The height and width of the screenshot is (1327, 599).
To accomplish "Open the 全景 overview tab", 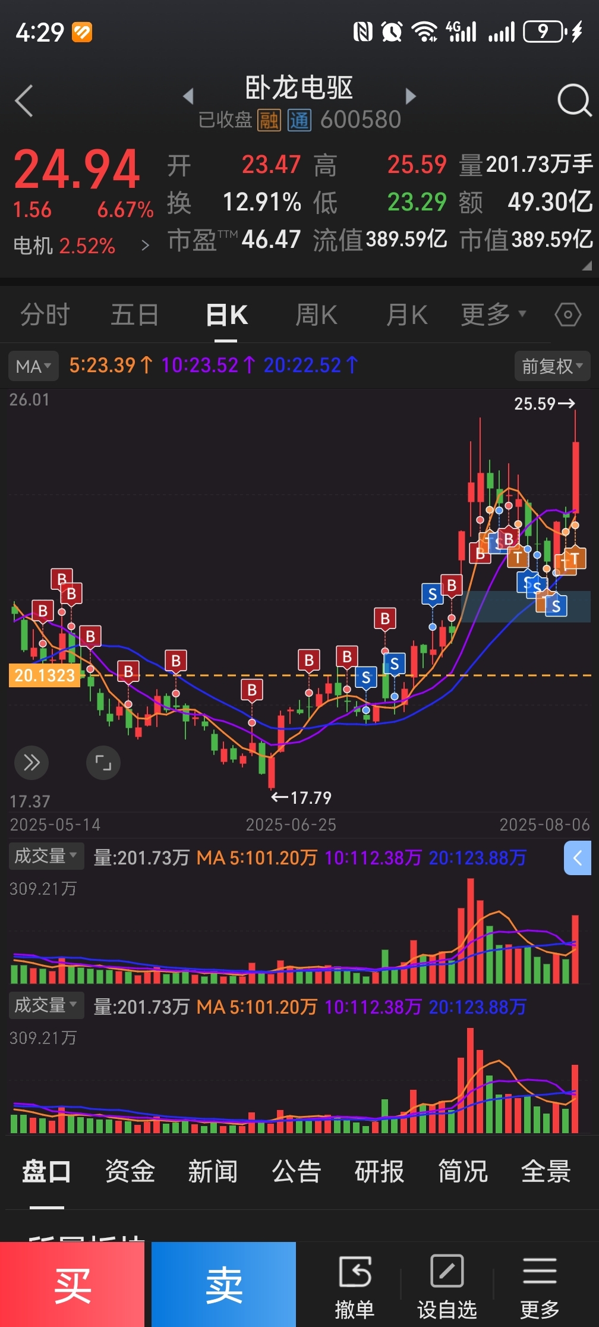I will (x=546, y=1172).
